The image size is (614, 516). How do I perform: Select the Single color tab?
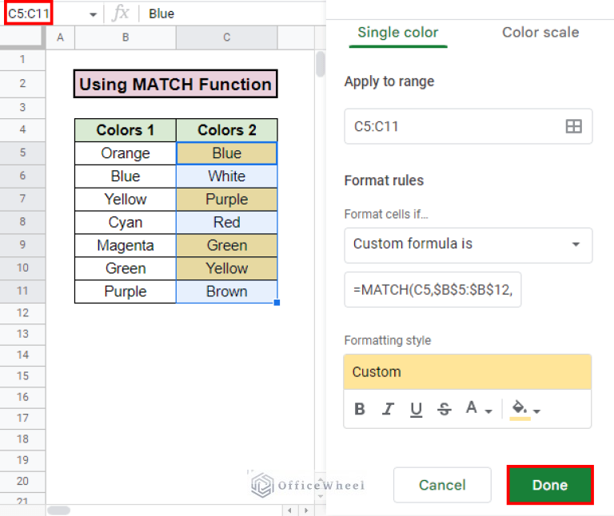pos(397,33)
